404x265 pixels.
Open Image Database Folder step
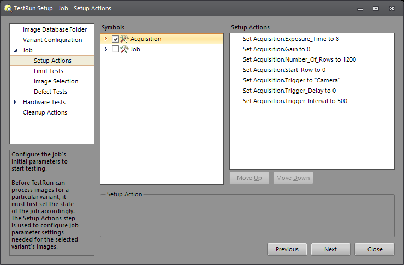click(x=55, y=29)
